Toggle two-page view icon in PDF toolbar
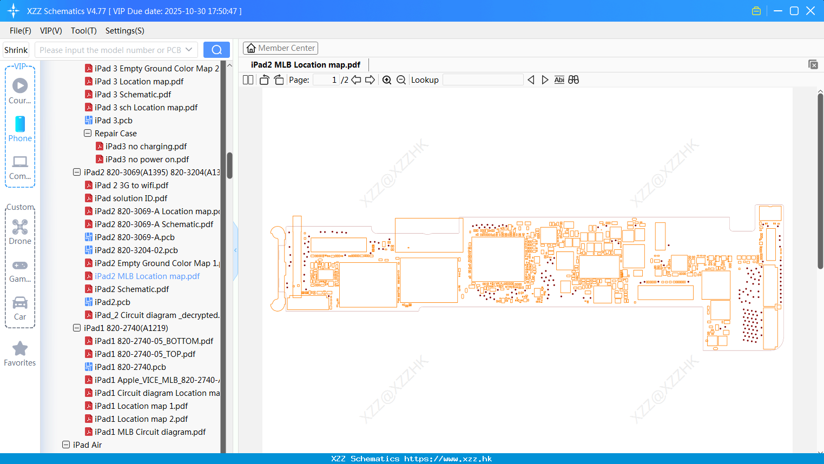 248,80
